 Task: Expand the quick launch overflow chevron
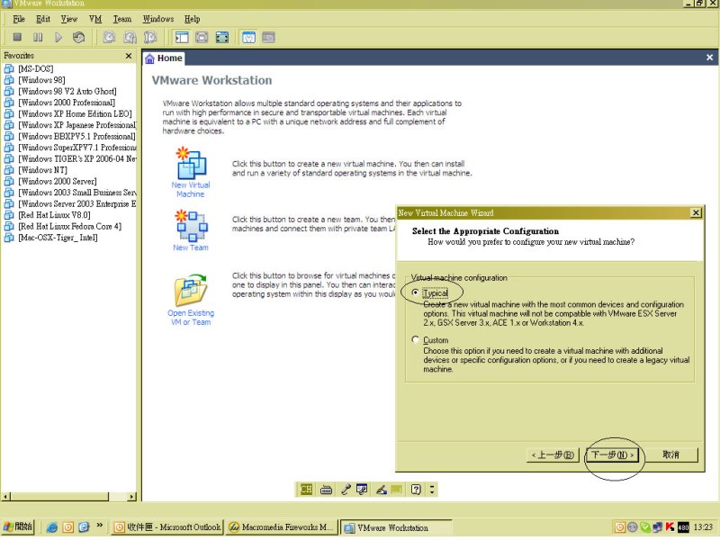coord(100,525)
